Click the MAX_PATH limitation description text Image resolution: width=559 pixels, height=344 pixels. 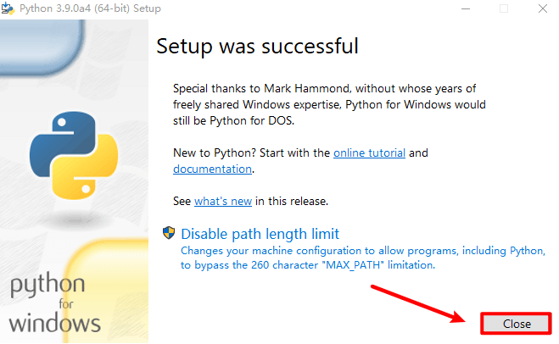click(363, 258)
